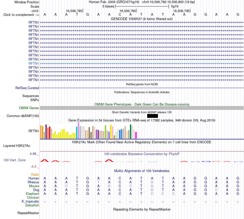Click the Gaps label in Multiz alignment
Viewport: 244px width, 219px height.
[35, 175]
